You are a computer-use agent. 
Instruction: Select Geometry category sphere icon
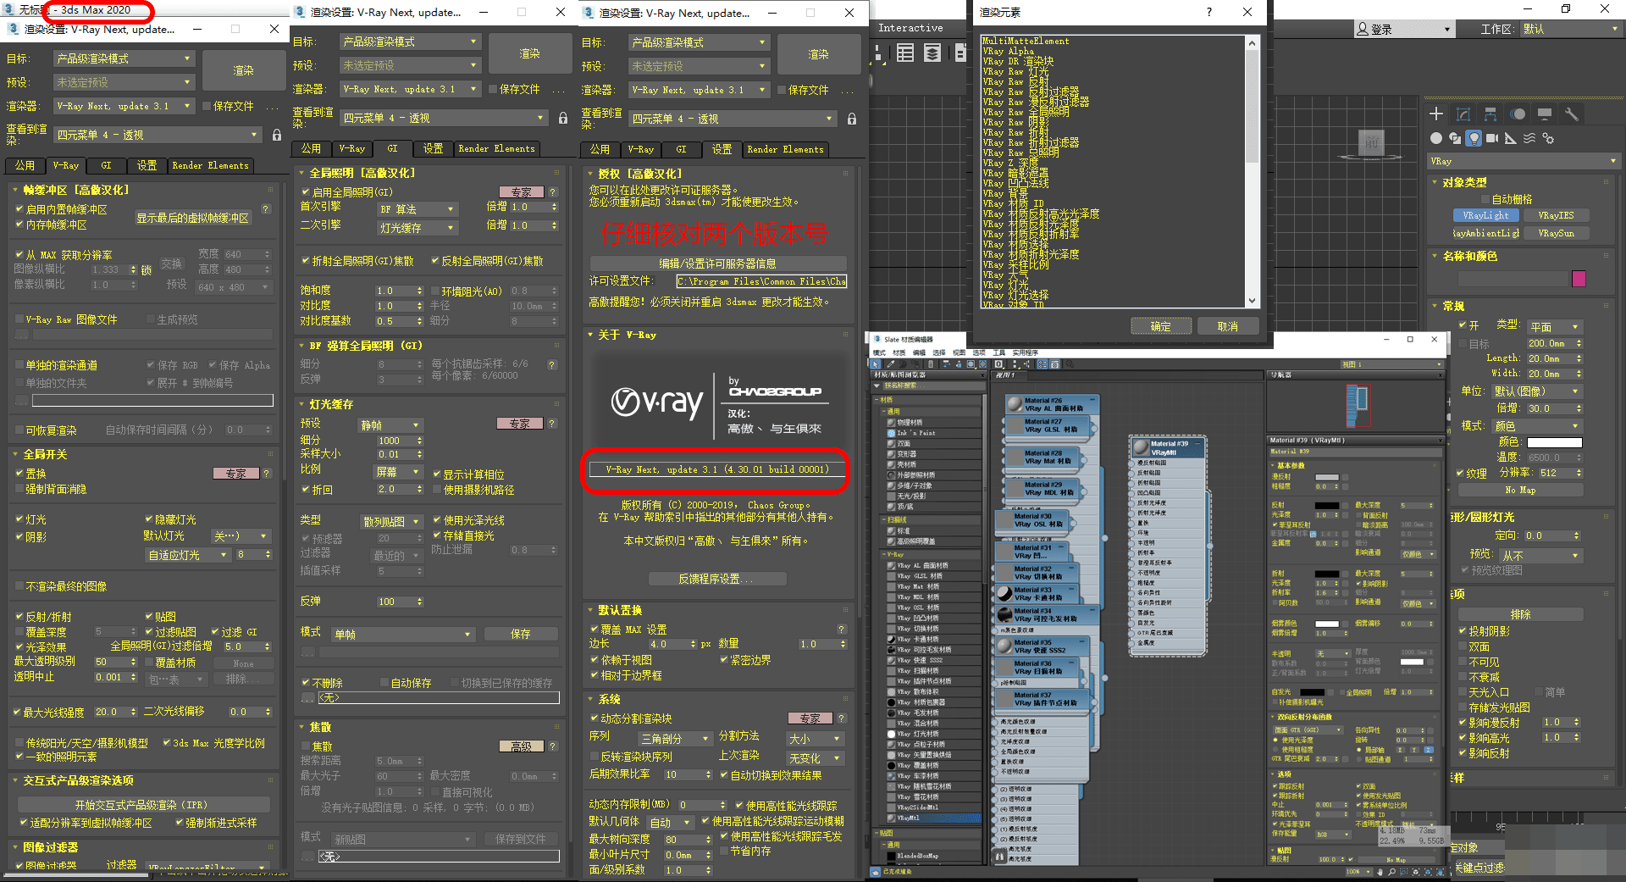pos(1436,138)
